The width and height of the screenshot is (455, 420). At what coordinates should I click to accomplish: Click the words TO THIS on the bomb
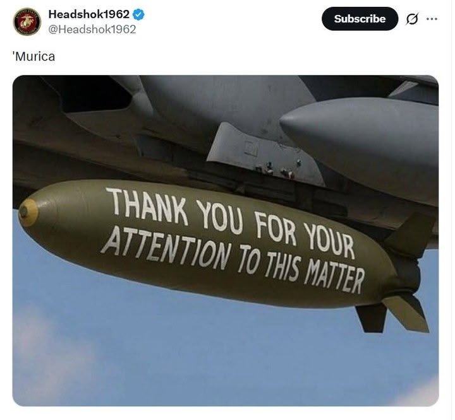268,264
